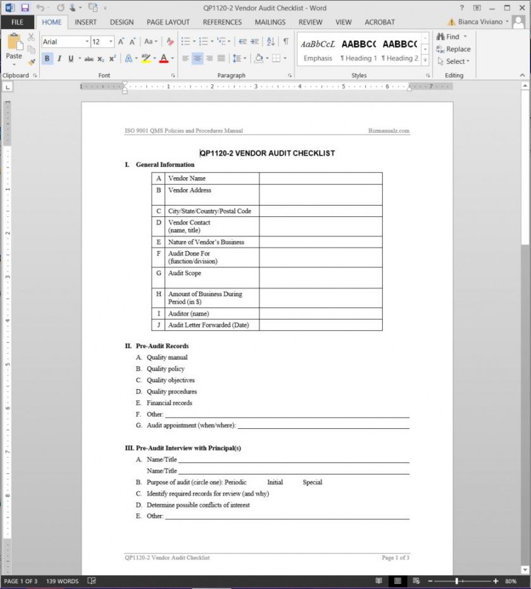Screen dimensions: 531x589
Task: Click the Clear All Formatting icon
Action: pyautogui.click(x=170, y=42)
